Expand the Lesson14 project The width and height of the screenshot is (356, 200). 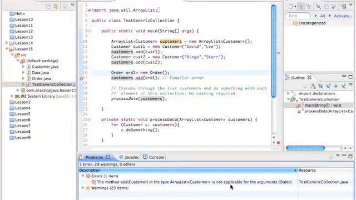(x=7, y=43)
